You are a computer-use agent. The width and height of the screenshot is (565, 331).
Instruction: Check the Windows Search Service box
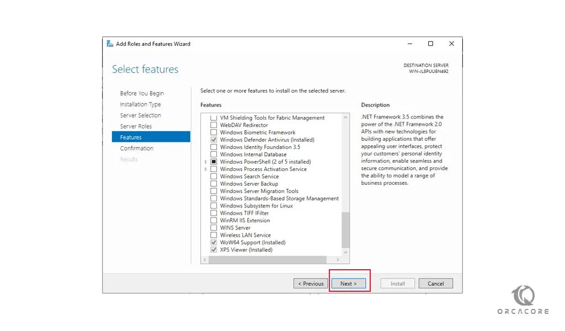[x=214, y=177]
